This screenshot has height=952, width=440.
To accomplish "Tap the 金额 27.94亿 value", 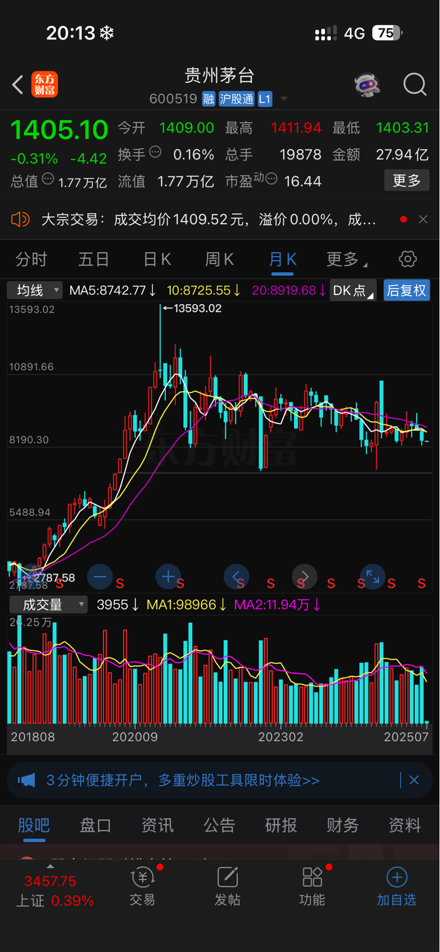I will coord(402,154).
